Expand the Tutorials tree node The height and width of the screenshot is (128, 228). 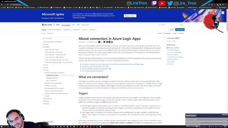[x=46, y=65]
